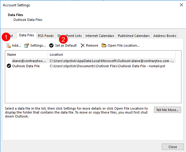
Task: Click the Tell Me More button
Action: [x=168, y=110]
